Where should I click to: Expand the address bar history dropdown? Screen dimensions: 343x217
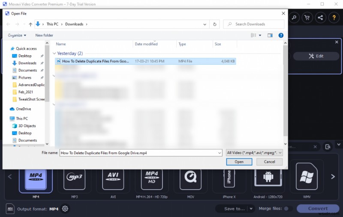[x=205, y=24]
